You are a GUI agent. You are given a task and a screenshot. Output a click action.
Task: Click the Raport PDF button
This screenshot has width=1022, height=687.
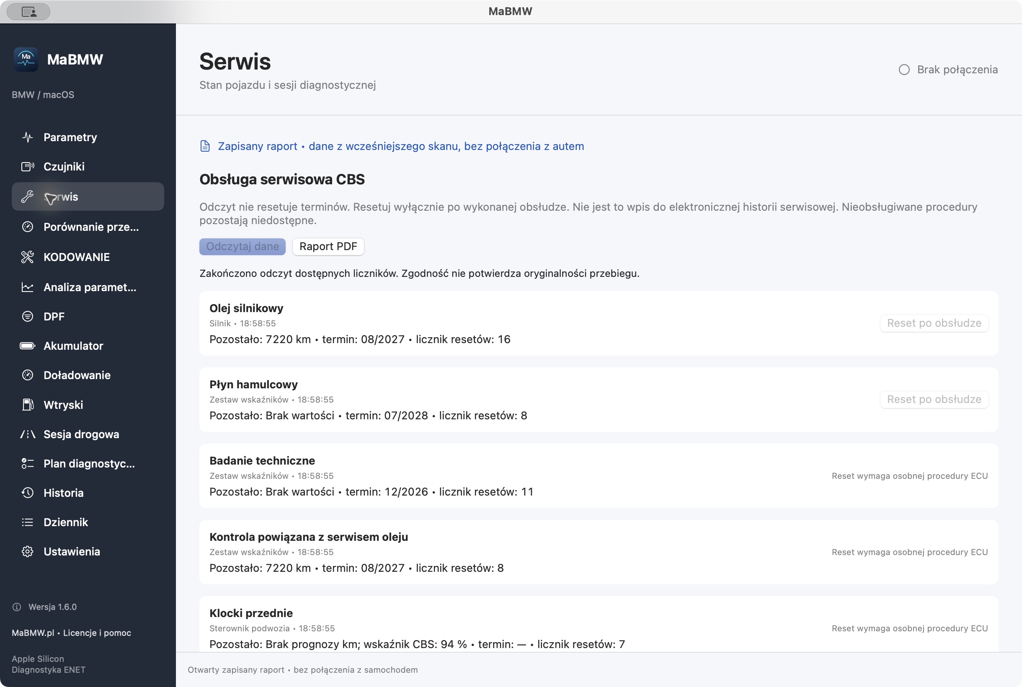click(x=328, y=246)
